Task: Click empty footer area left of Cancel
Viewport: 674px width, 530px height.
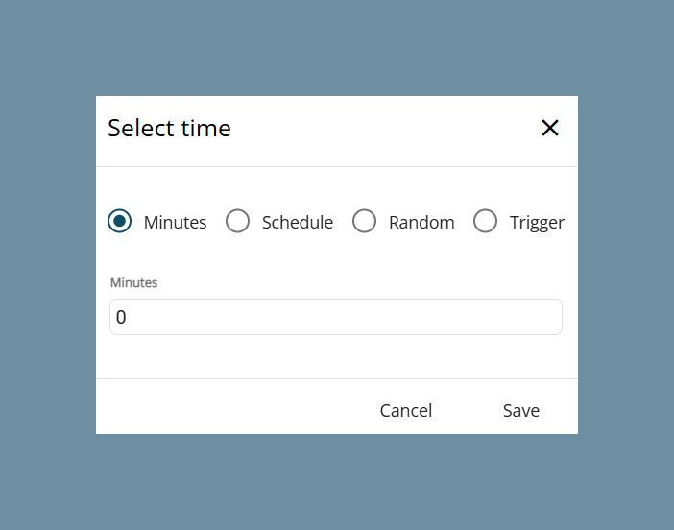Action: point(232,407)
